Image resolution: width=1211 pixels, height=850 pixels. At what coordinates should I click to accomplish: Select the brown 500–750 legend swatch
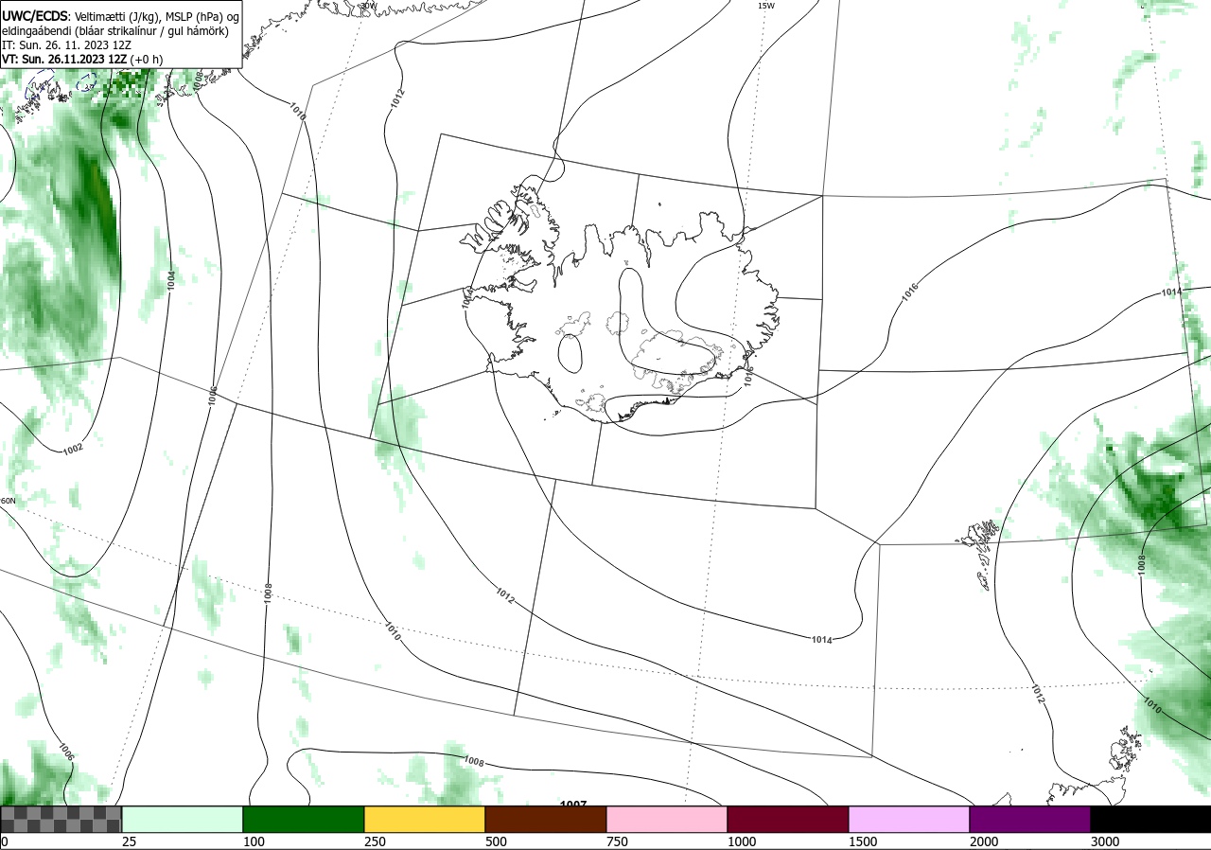pos(546,820)
